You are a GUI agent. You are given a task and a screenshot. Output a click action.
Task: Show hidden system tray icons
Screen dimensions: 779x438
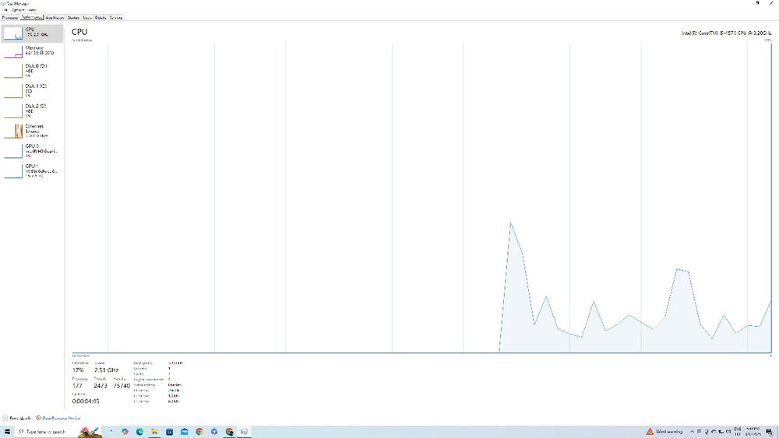pos(692,432)
